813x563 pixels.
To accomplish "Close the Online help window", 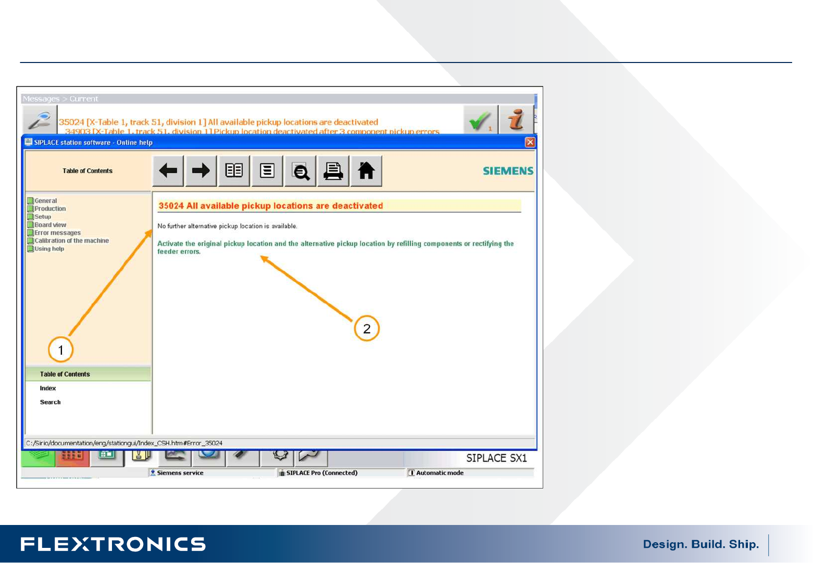I will (x=530, y=142).
